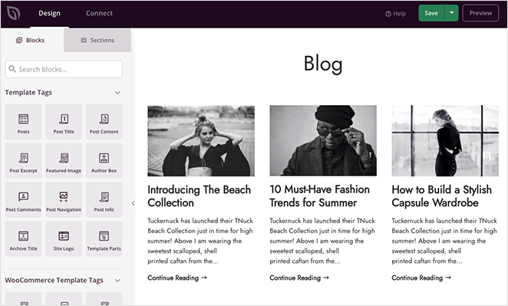Choose the Post Comments block
Viewport: 508px width, 306px height.
point(23,200)
